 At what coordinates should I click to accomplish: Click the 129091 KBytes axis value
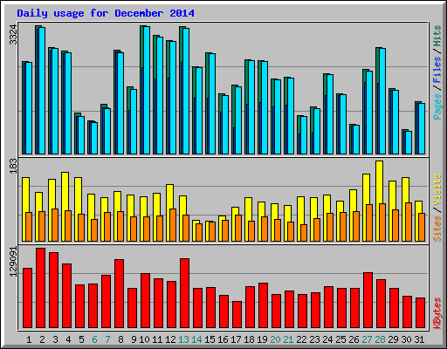[13, 262]
